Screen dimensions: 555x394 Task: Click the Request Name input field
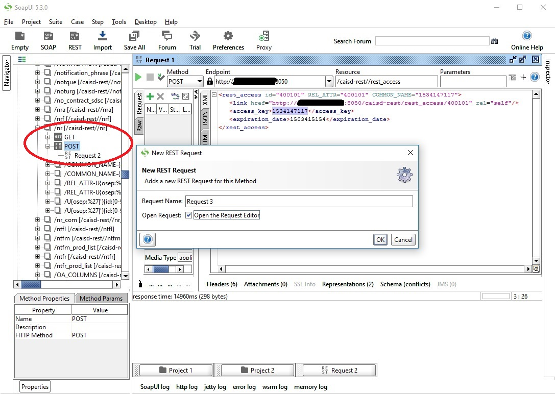299,202
